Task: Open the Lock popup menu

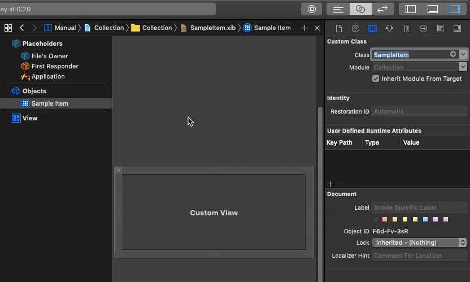Action: tap(419, 242)
